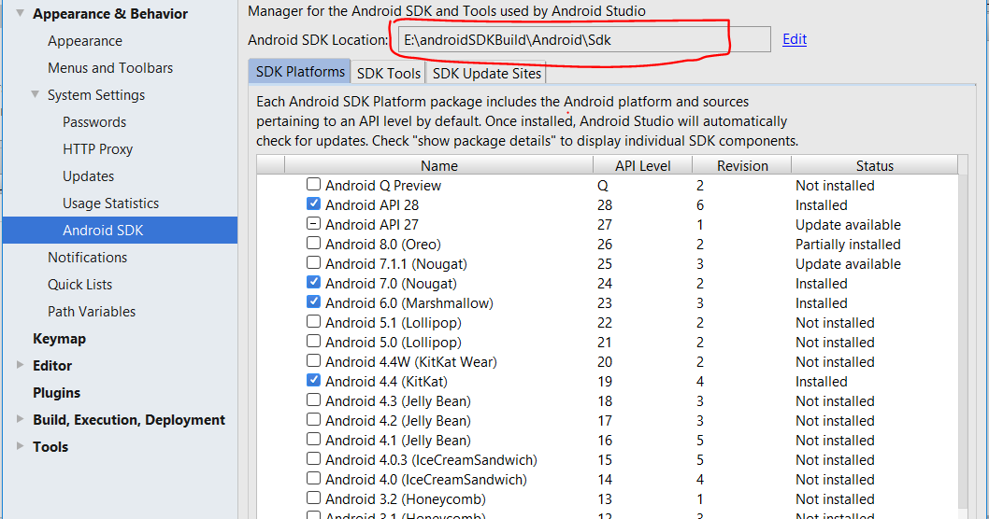
Task: Expand the Editor settings section
Action: coord(21,365)
